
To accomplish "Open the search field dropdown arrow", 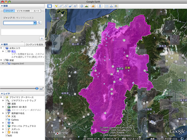I will click(x=35, y=23).
